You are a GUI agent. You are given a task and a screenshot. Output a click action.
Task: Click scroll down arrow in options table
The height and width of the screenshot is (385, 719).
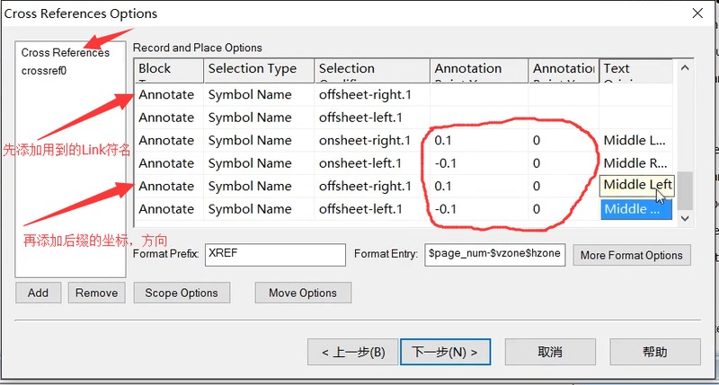coord(685,218)
